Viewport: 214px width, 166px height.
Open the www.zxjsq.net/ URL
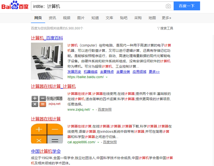79,110
